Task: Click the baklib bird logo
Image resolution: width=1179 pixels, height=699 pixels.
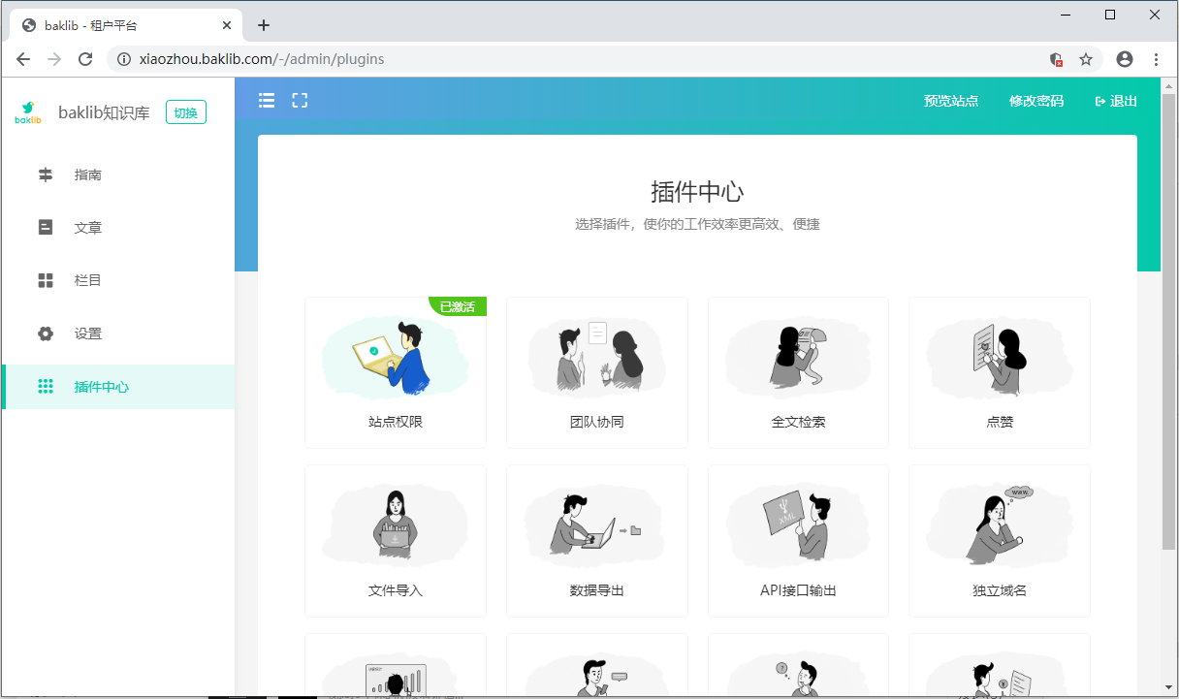Action: click(x=28, y=112)
